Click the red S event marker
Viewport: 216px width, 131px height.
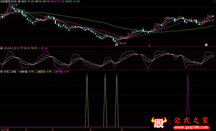[149, 45]
